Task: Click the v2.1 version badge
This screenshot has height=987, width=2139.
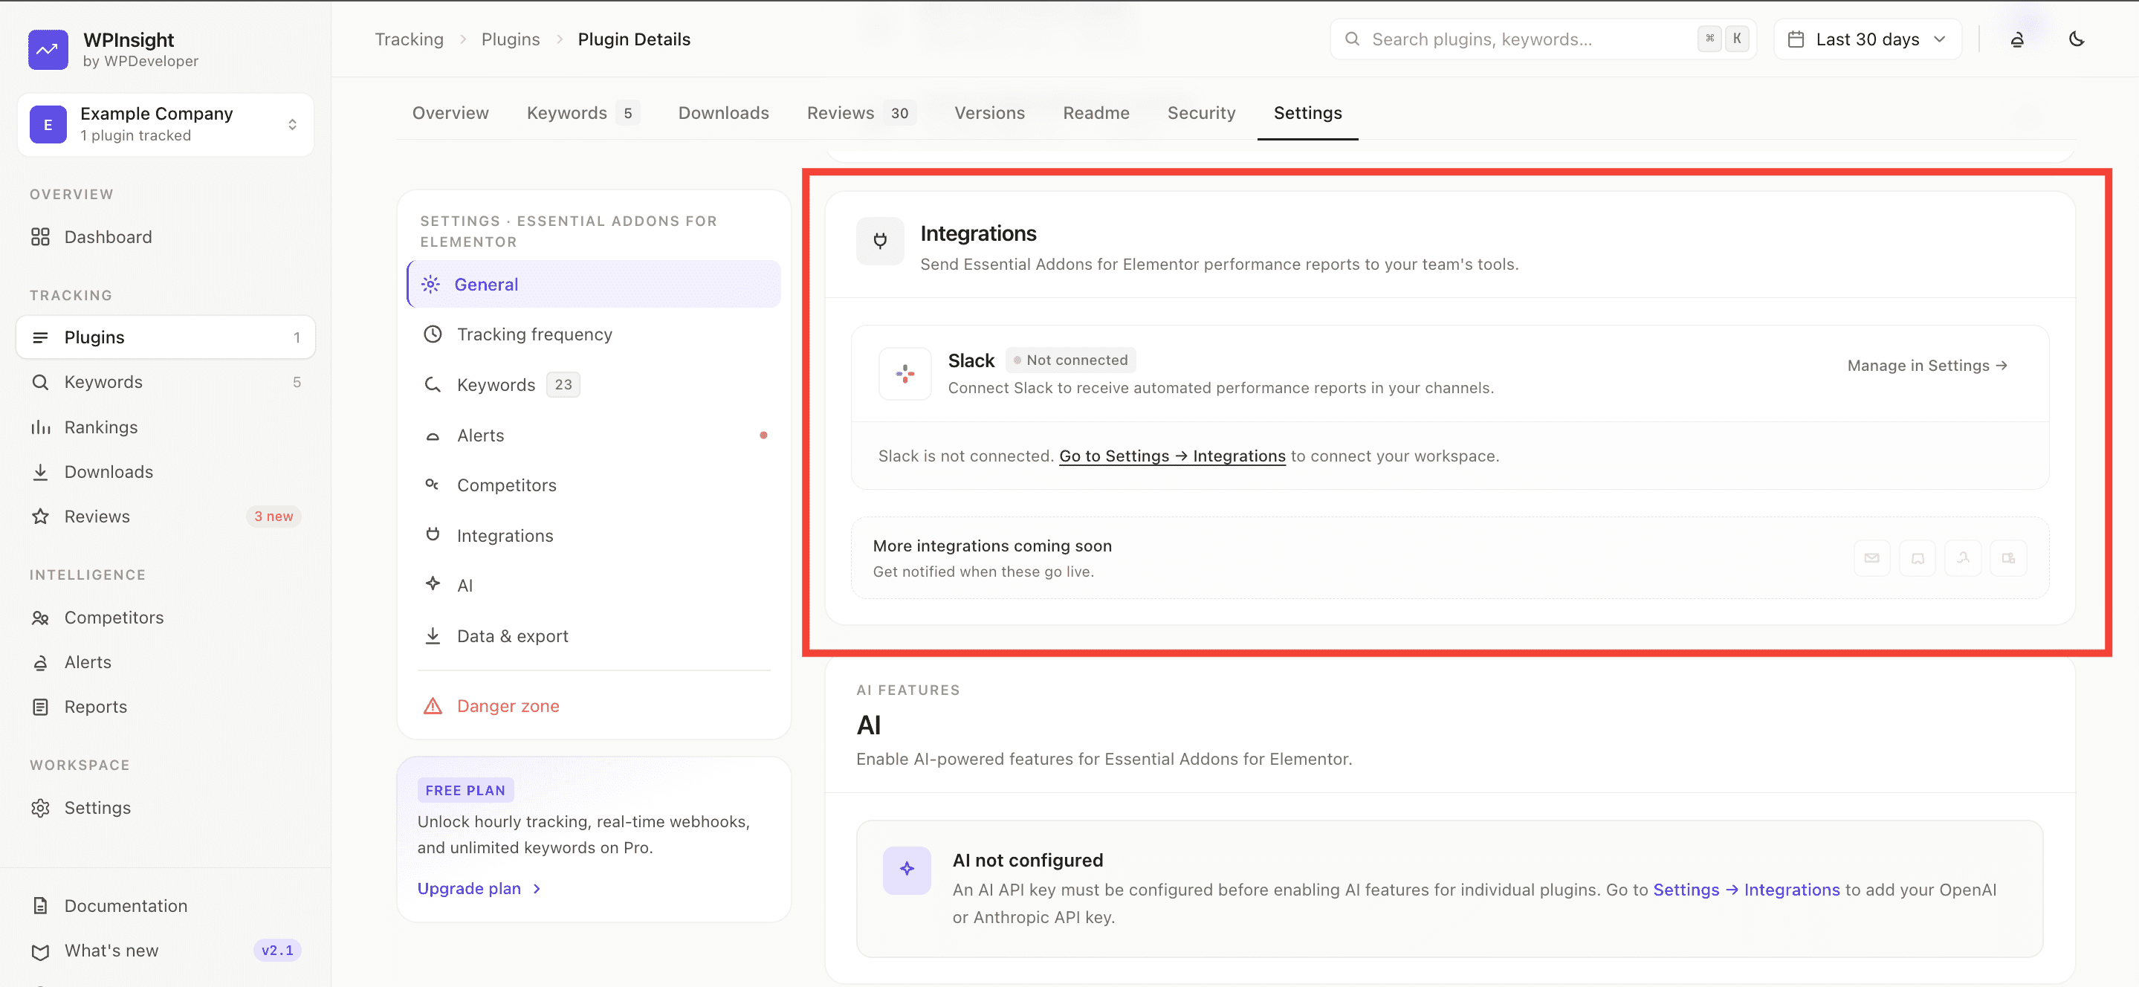Action: pos(276,951)
